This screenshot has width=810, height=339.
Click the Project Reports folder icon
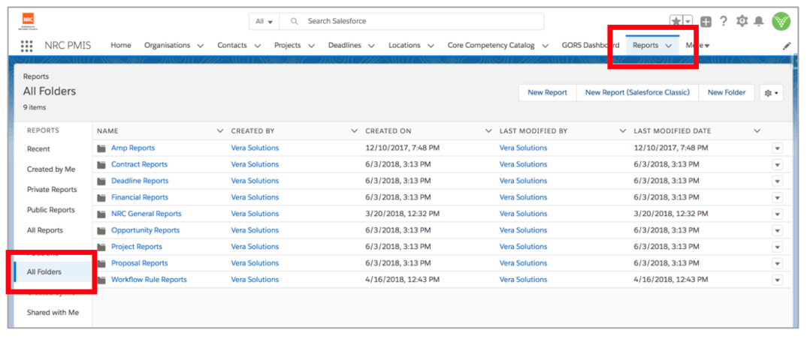pos(101,247)
